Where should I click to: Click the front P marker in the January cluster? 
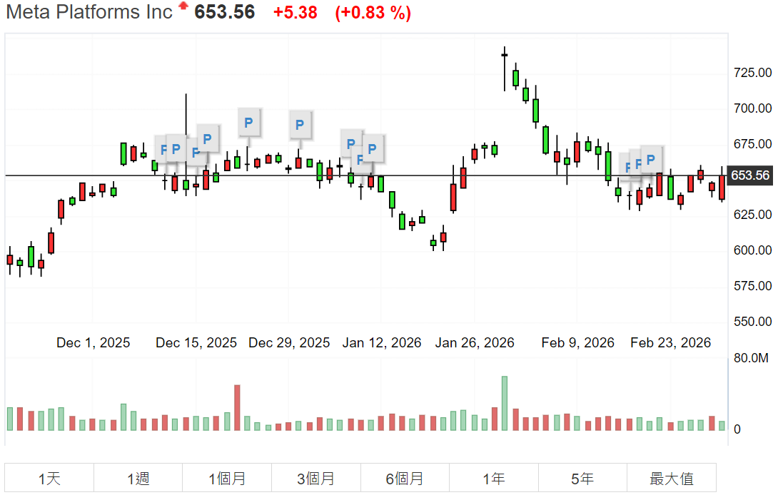373,148
